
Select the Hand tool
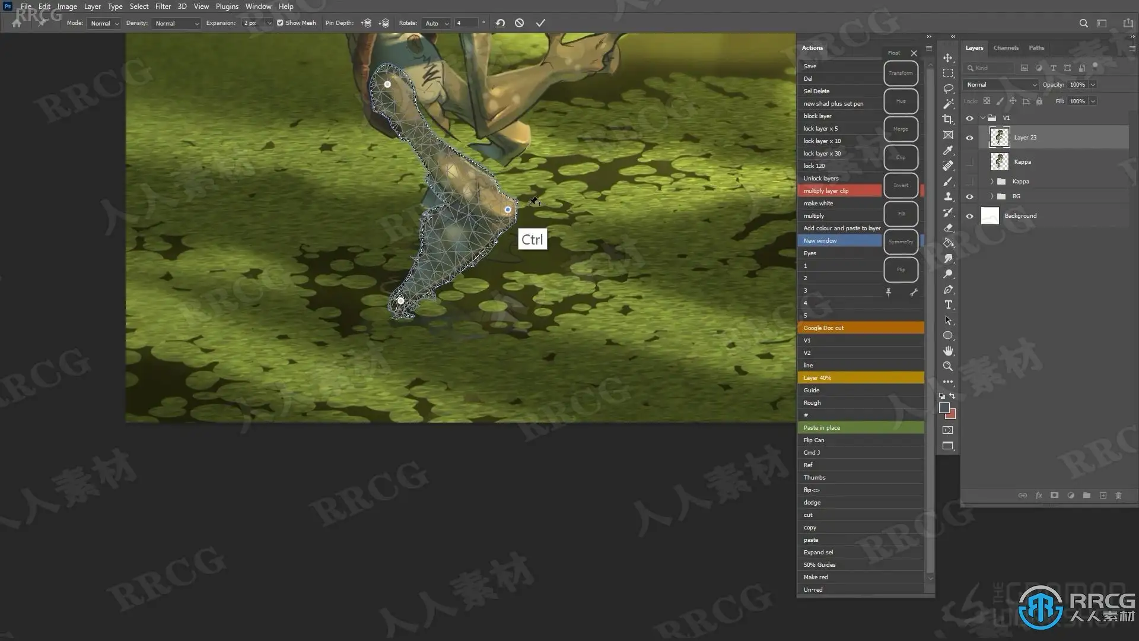(x=948, y=351)
